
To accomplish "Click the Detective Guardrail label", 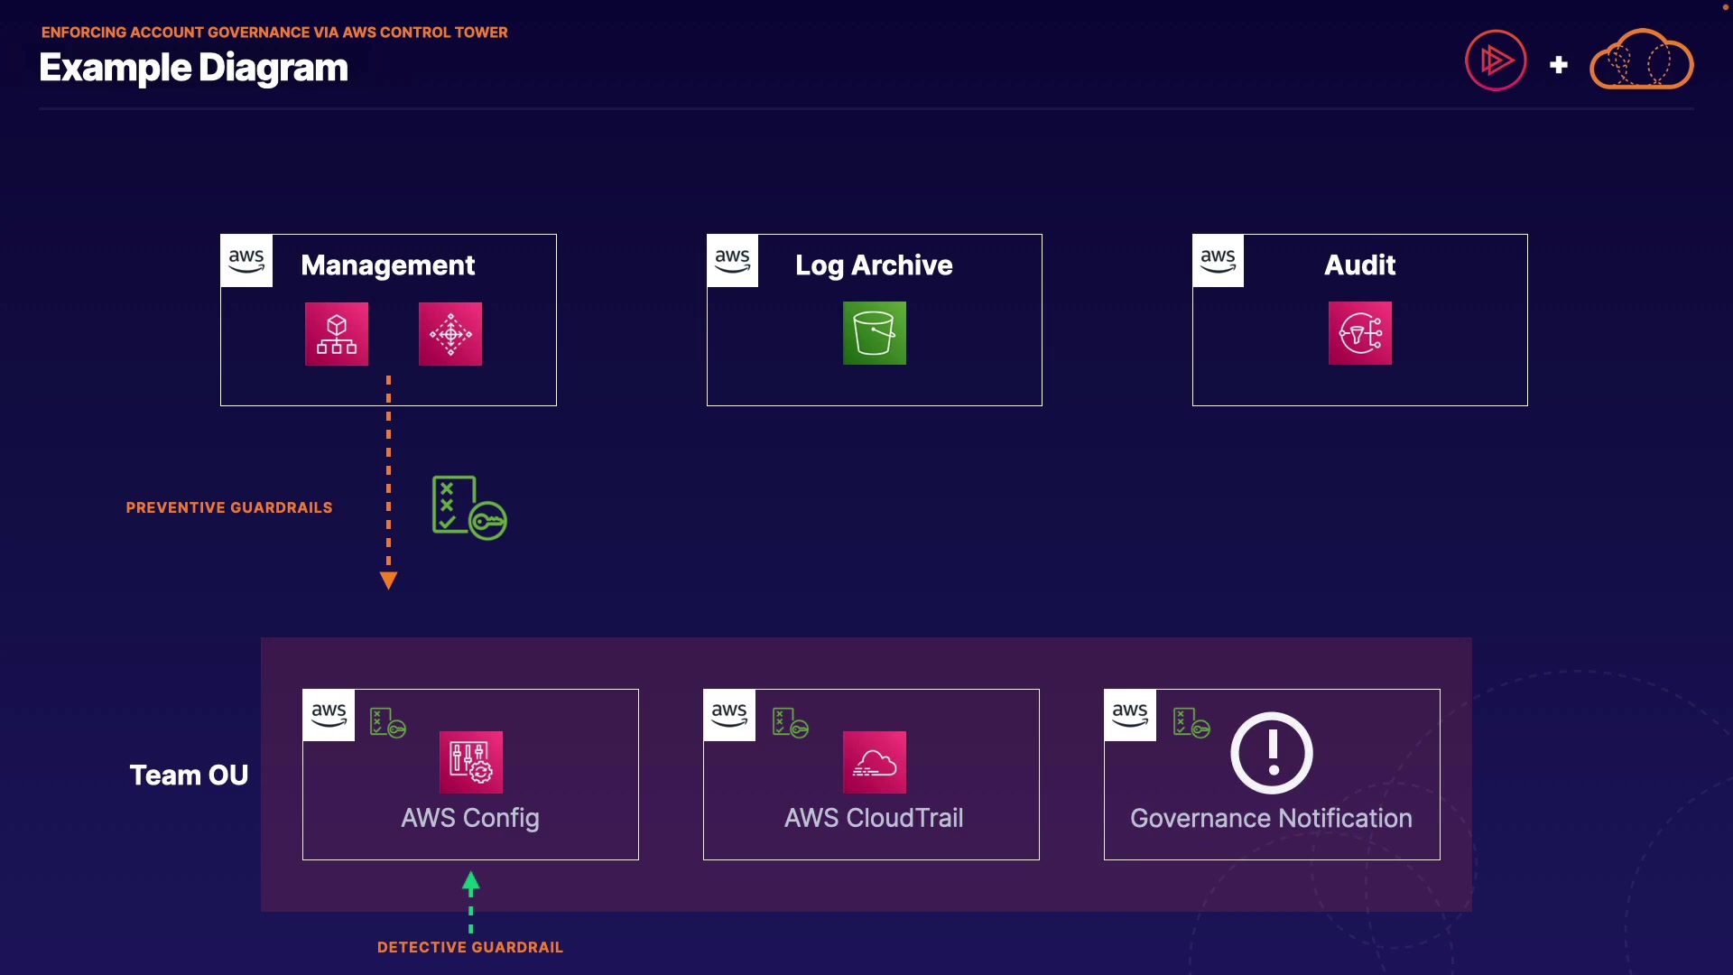I will click(470, 947).
